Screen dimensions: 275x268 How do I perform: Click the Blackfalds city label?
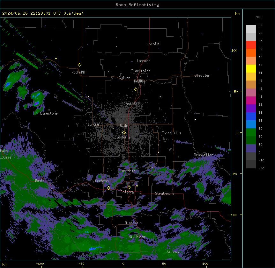click(x=141, y=71)
